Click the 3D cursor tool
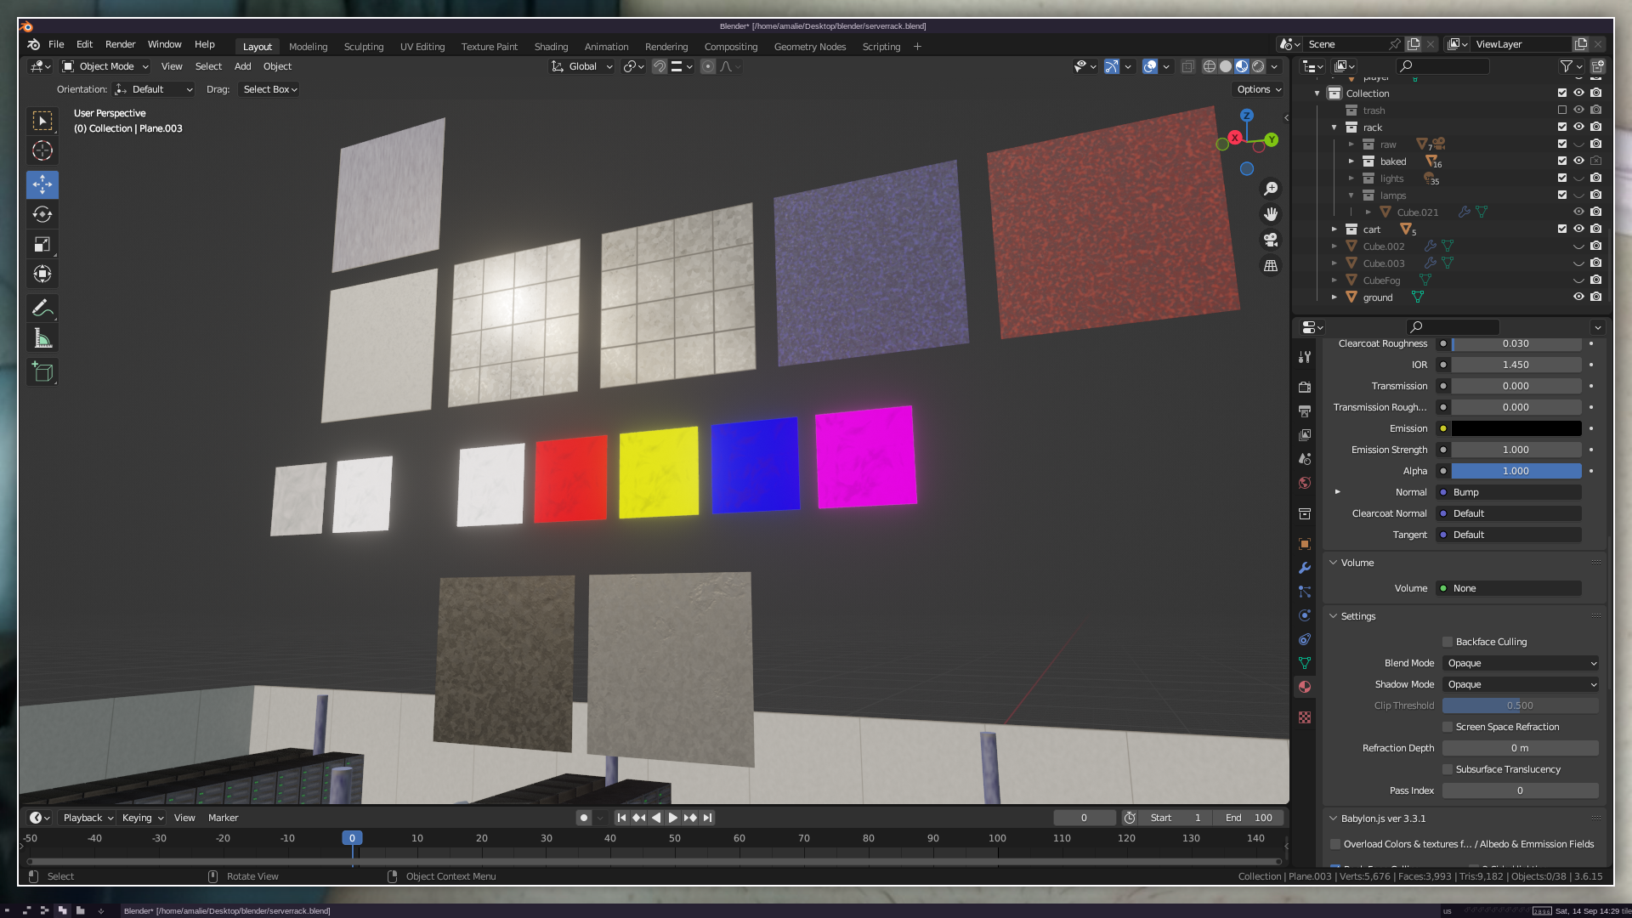 click(42, 151)
